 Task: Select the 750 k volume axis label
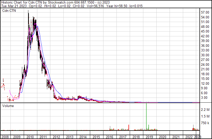coord(205,123)
